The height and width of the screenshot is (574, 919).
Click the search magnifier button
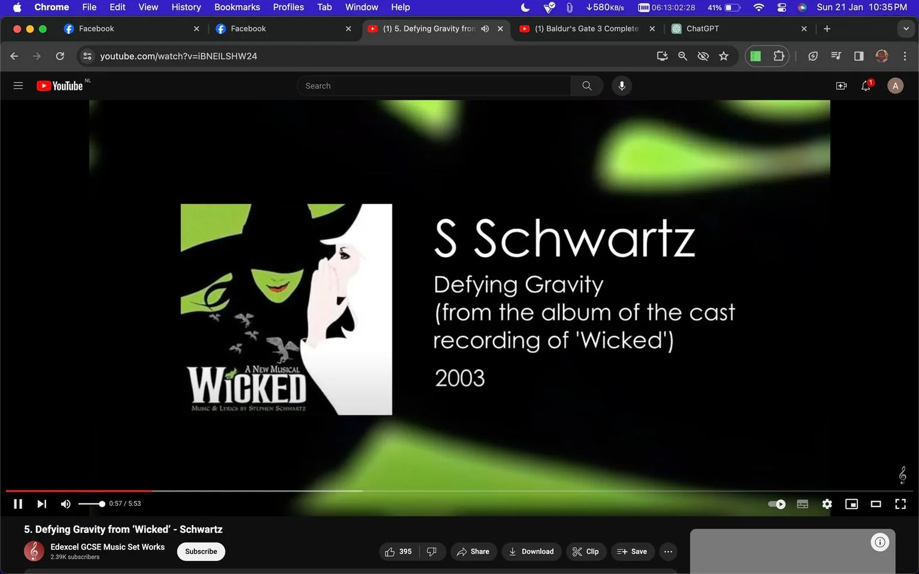click(x=587, y=86)
